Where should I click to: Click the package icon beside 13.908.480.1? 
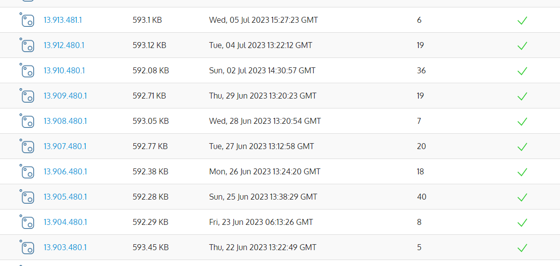(x=27, y=121)
